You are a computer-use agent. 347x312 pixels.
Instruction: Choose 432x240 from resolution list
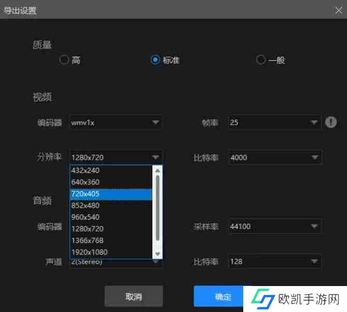click(112, 170)
